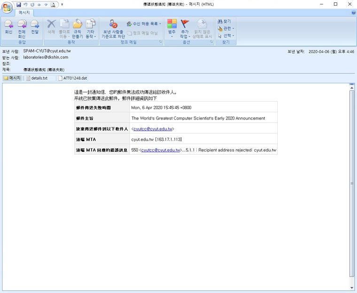The width and height of the screenshot is (357, 293).
Task: Expand the 선택 dropdown
Action: tap(226, 36)
